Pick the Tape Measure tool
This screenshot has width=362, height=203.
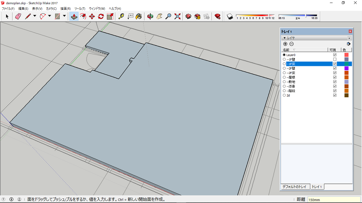pyautogui.click(x=121, y=16)
